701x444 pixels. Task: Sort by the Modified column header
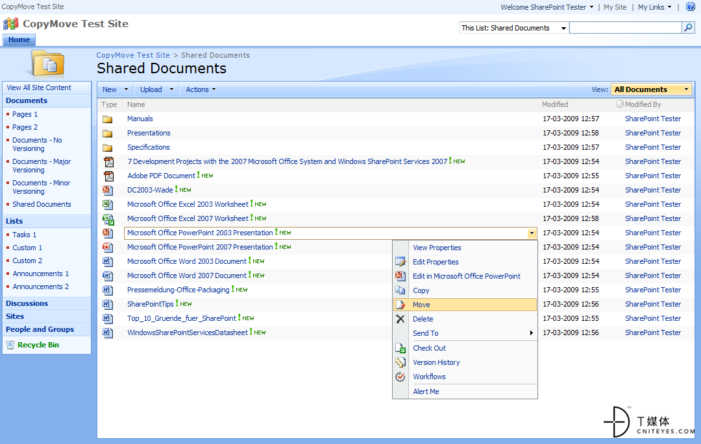(x=555, y=104)
